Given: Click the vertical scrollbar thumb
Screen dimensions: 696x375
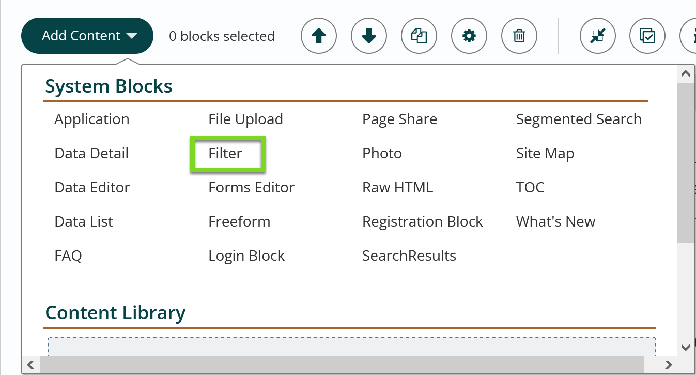Looking at the screenshot, I should (686, 162).
